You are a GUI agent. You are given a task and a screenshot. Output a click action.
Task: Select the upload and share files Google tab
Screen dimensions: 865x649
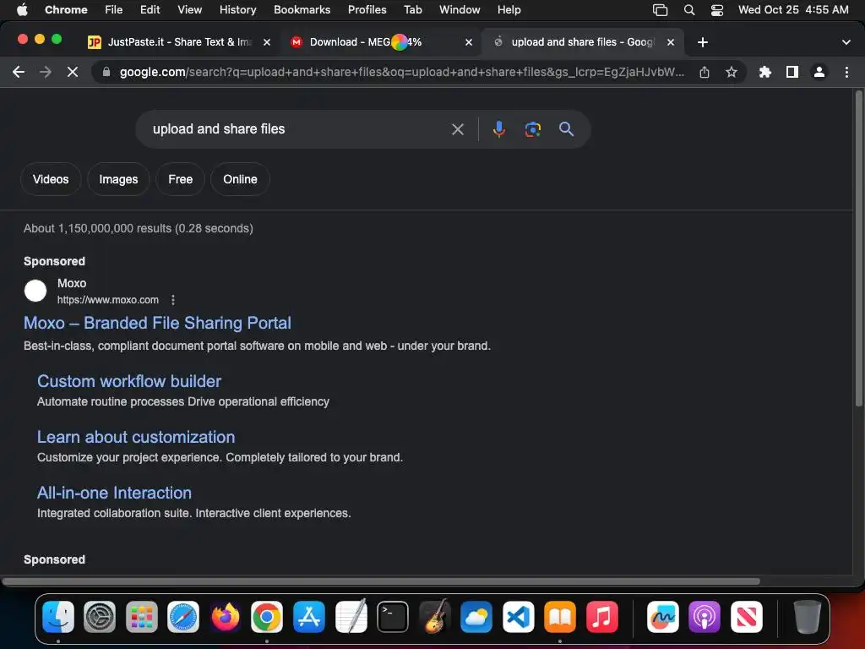click(583, 42)
